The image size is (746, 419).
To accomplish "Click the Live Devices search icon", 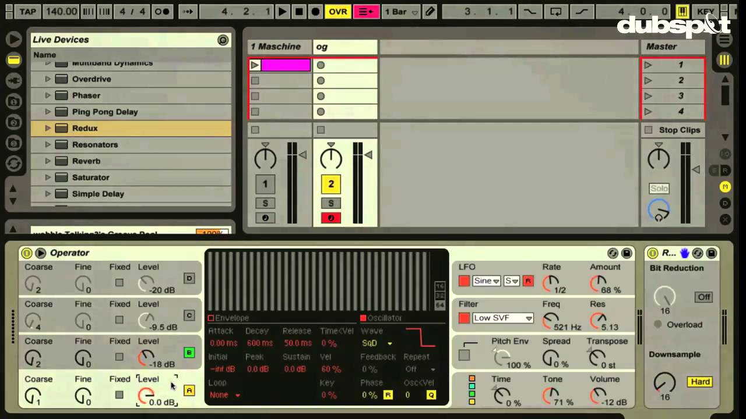I will coord(223,40).
